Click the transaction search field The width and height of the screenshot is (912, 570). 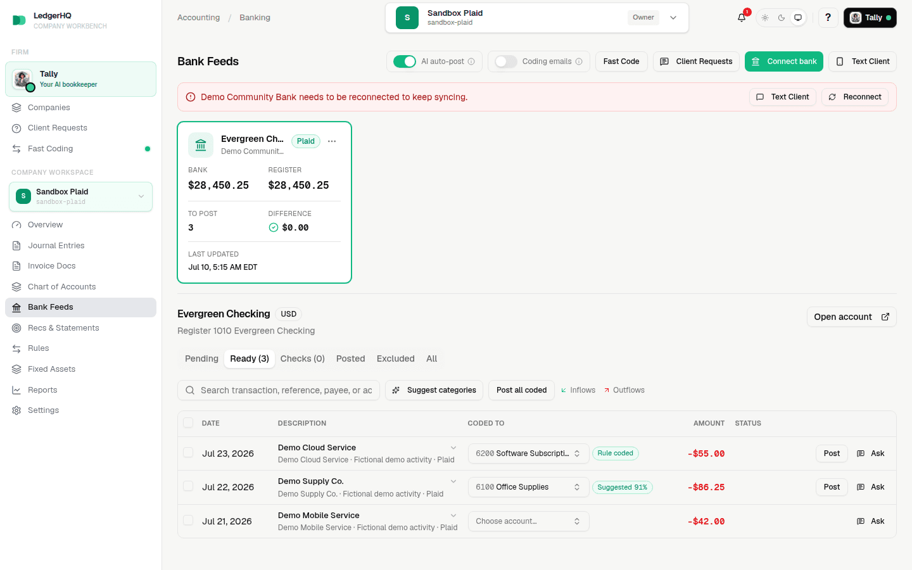coord(279,390)
